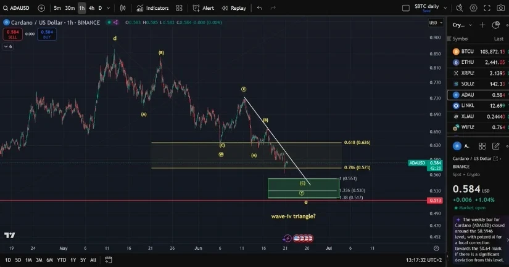
Task: Select LINKU row in watchlist
Action: 478,105
